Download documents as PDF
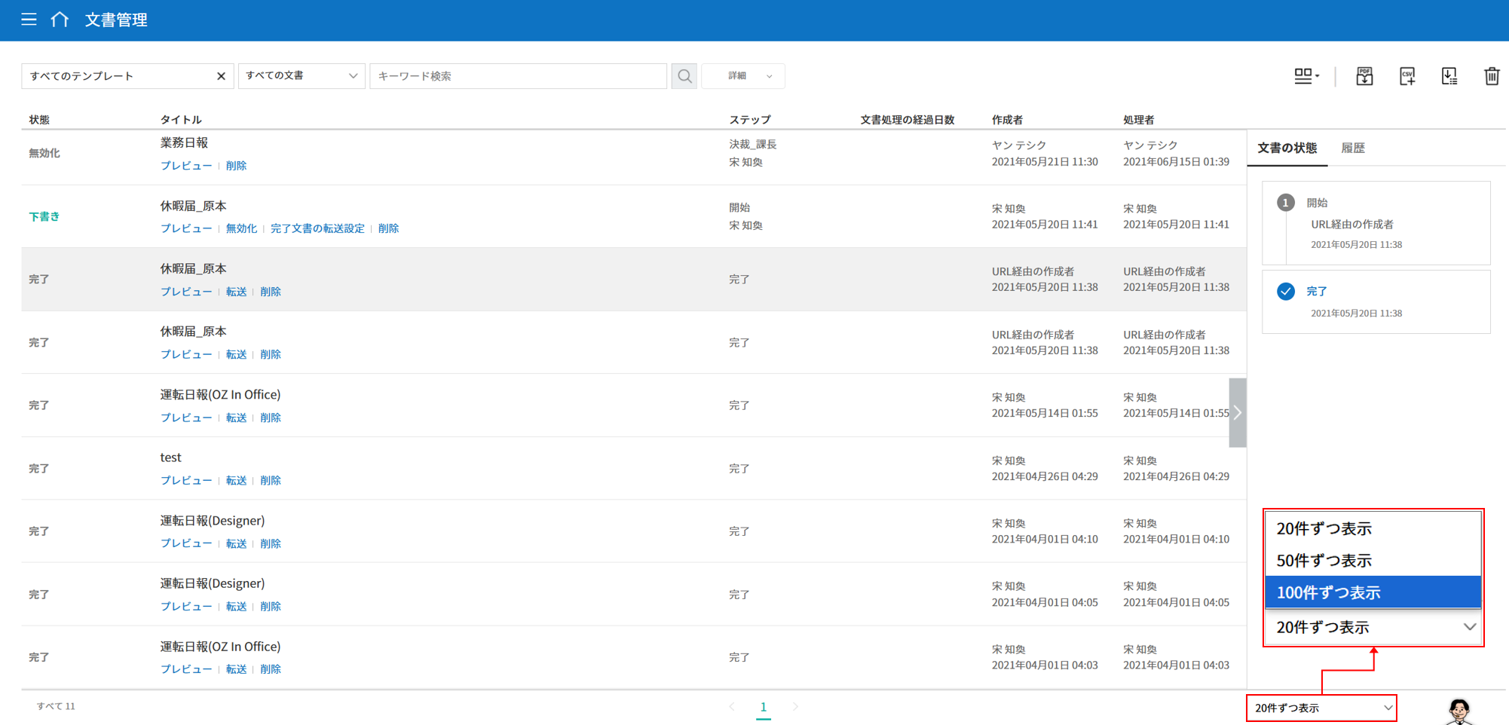The height and width of the screenshot is (725, 1509). [1364, 76]
